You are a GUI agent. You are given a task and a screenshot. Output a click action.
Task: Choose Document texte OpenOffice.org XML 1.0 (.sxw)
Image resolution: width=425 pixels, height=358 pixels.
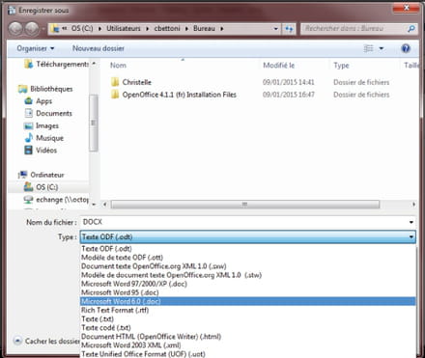coord(247,266)
